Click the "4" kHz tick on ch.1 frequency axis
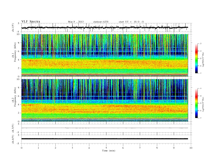The height and width of the screenshot is (166, 215). (19, 60)
